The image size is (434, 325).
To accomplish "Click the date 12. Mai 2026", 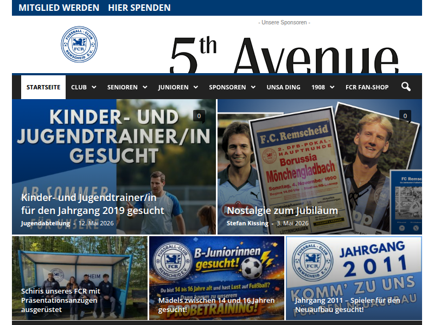I will click(x=96, y=223).
